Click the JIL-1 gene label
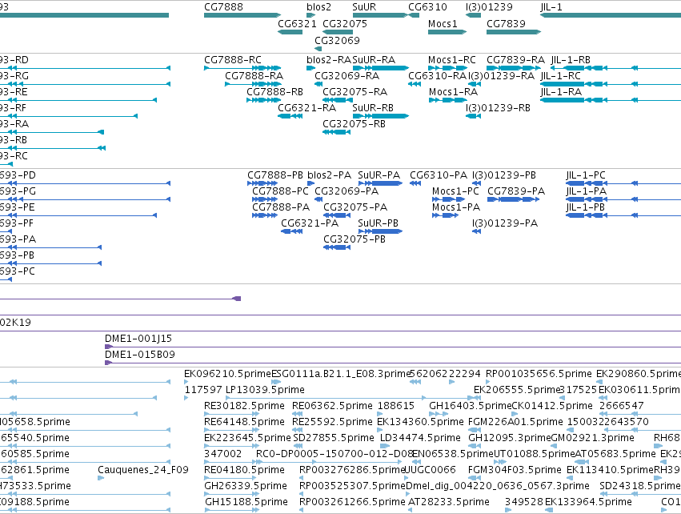Screen dimensions: 681x514 click(x=551, y=7)
